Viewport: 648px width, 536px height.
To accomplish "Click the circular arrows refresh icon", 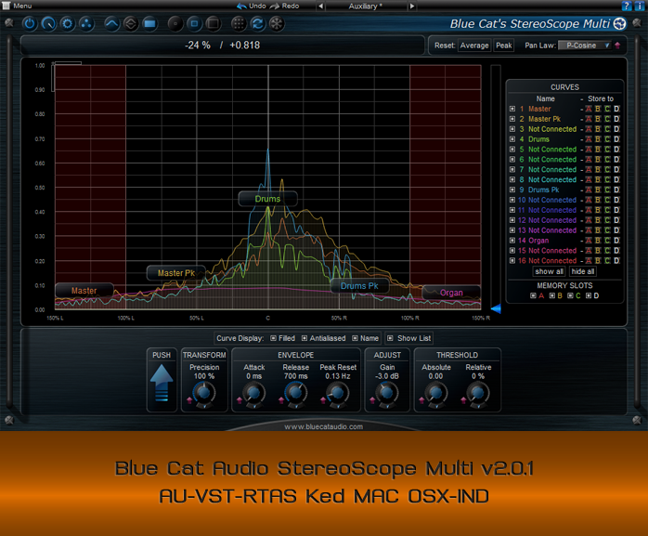I will coord(257,23).
